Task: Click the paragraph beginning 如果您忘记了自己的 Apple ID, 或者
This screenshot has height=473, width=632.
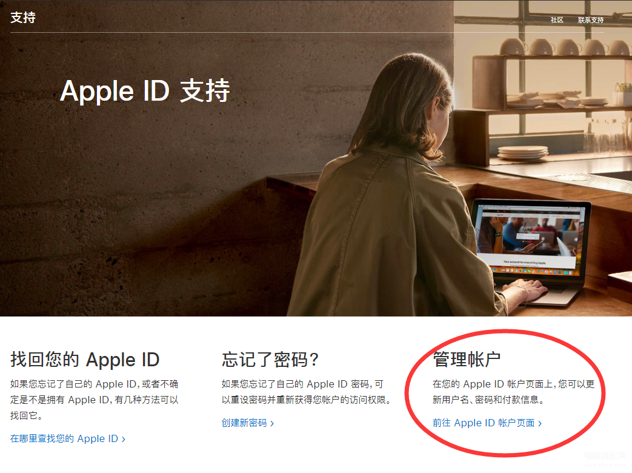Action: (x=95, y=400)
